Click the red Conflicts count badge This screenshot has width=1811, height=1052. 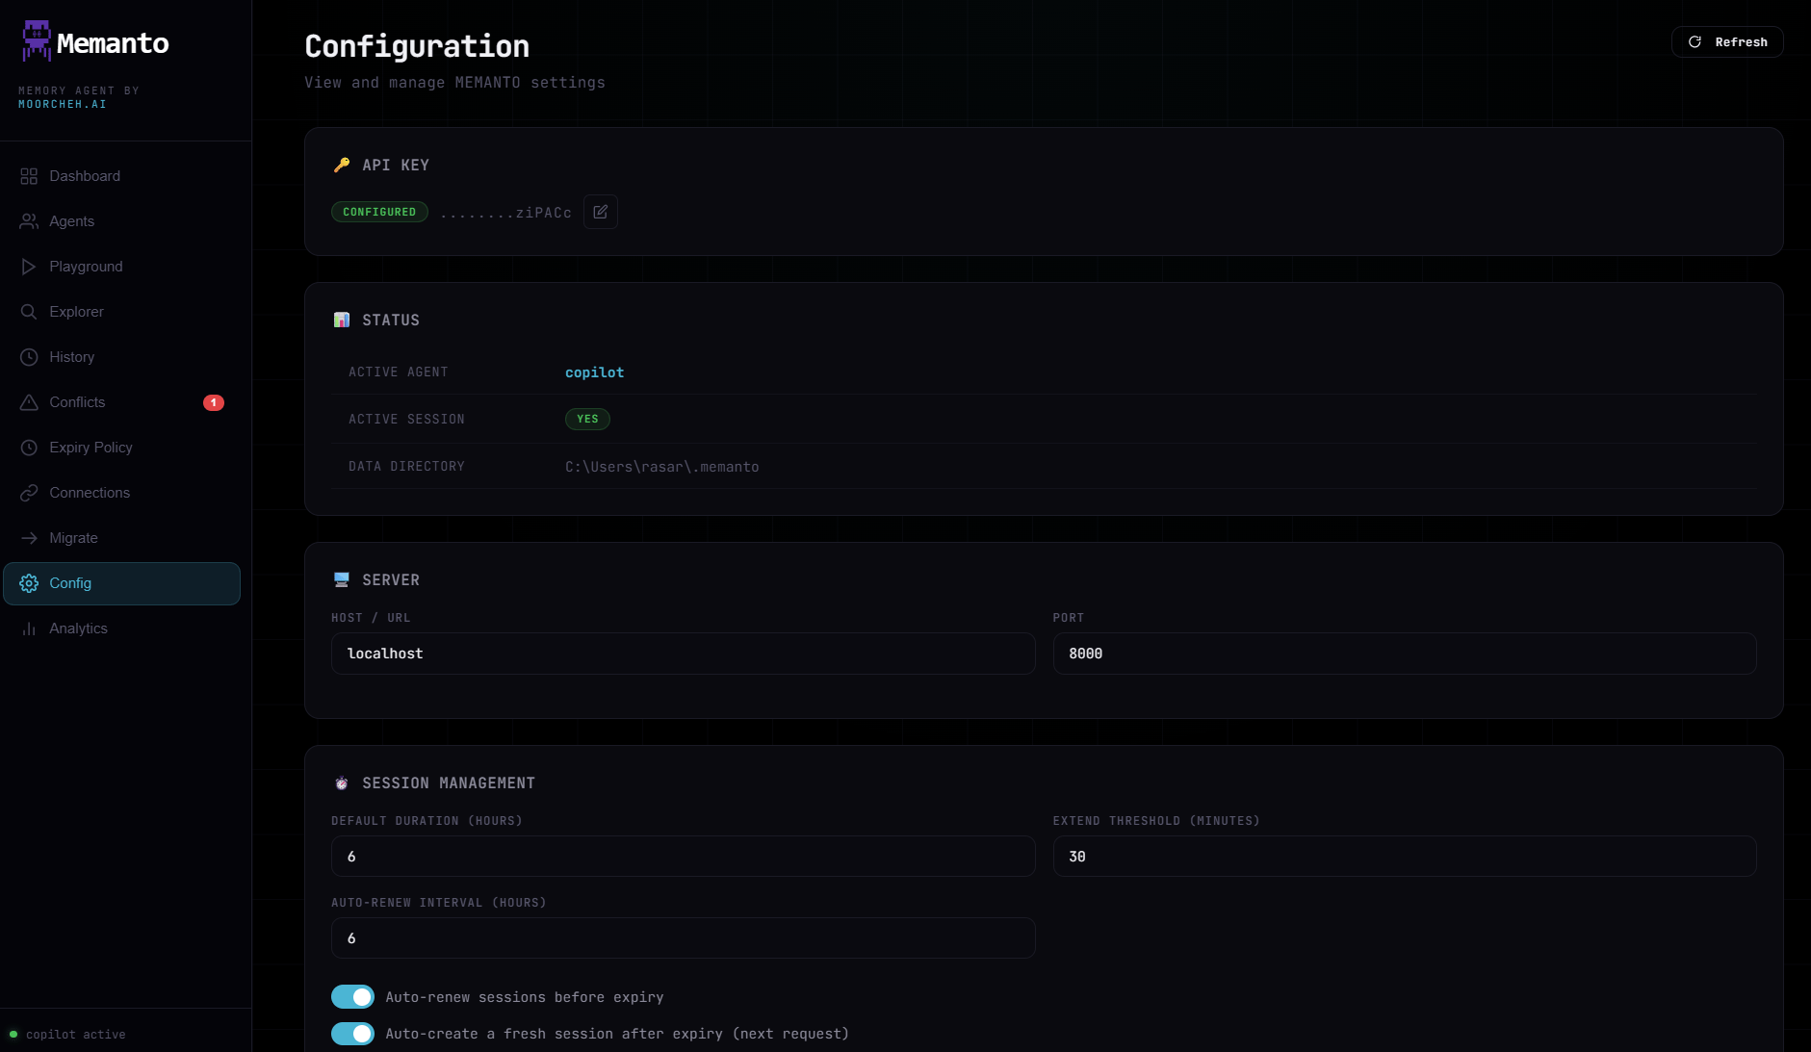tap(214, 402)
